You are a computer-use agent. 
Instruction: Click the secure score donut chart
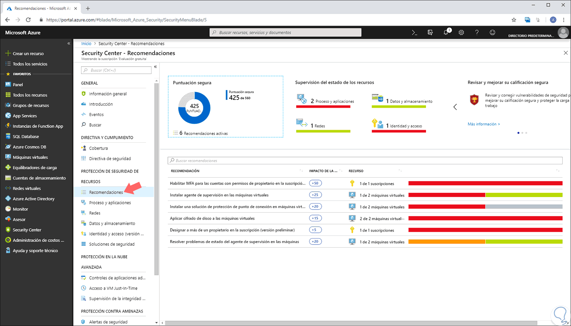(194, 108)
